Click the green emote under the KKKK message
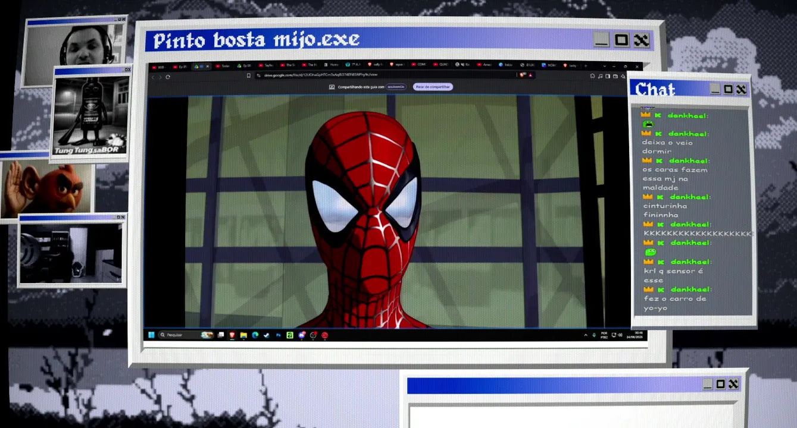The width and height of the screenshot is (797, 428). coord(651,252)
